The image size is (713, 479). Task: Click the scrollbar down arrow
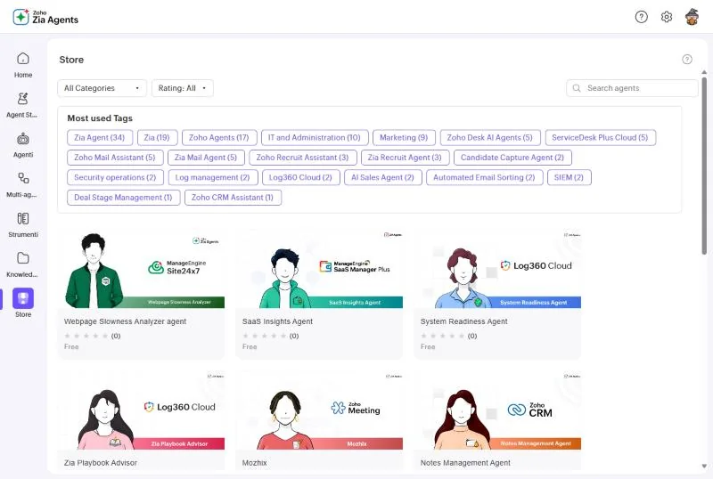point(704,466)
